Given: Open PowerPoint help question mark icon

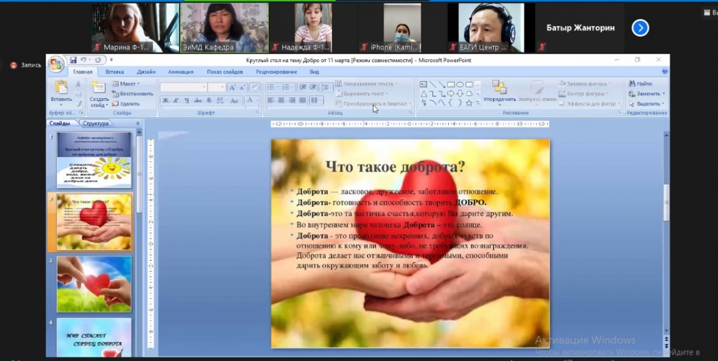Looking at the screenshot, I should coord(665,72).
